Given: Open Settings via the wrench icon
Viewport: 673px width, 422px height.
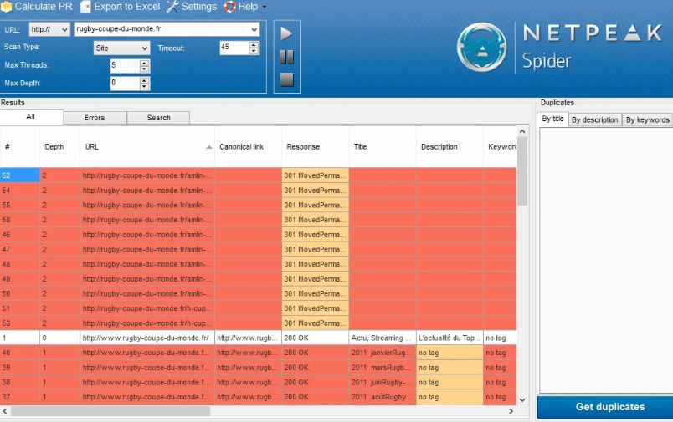Looking at the screenshot, I should click(x=172, y=7).
